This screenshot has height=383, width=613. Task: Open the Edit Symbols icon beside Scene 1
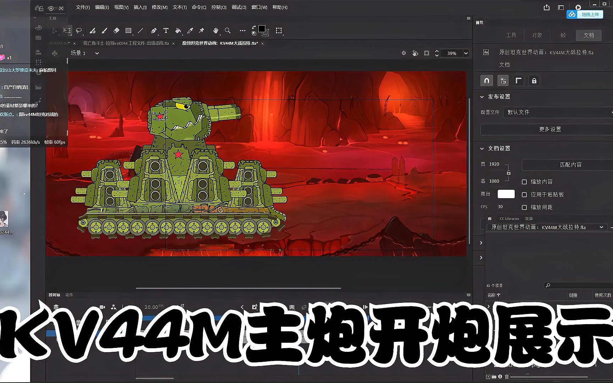[55, 53]
